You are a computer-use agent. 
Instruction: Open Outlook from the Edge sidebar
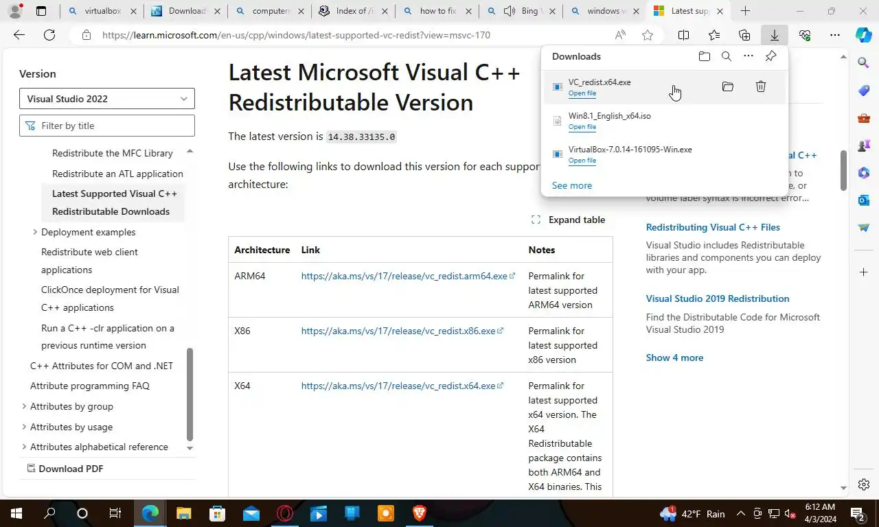click(x=864, y=200)
